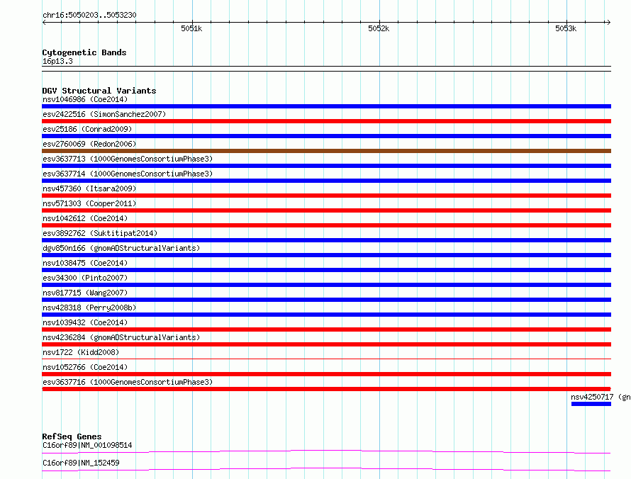This screenshot has width=631, height=479.
Task: Click the blue bar under nsv1038475
Action: point(326,270)
